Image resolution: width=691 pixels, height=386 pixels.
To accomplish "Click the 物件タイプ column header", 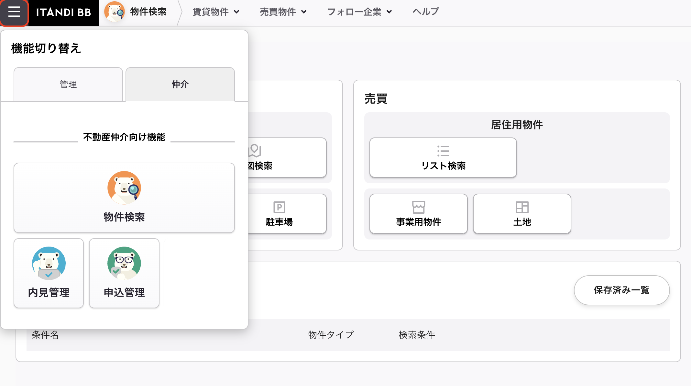I will pyautogui.click(x=331, y=335).
